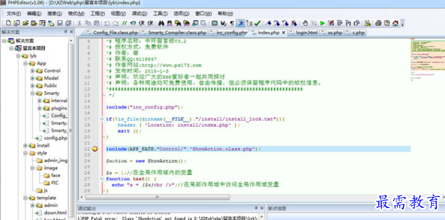Open the 选项(O) options menu

182,13
